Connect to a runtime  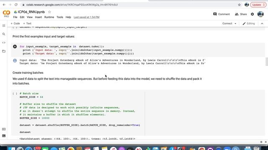(227, 23)
